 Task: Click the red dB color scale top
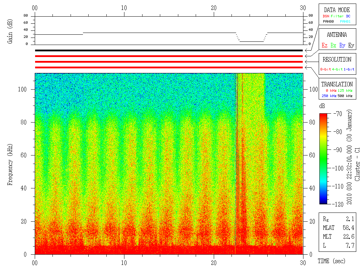[x=323, y=115]
